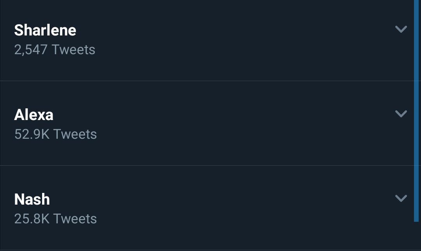Click the 25.8K Tweets count
The image size is (421, 251).
(x=56, y=219)
